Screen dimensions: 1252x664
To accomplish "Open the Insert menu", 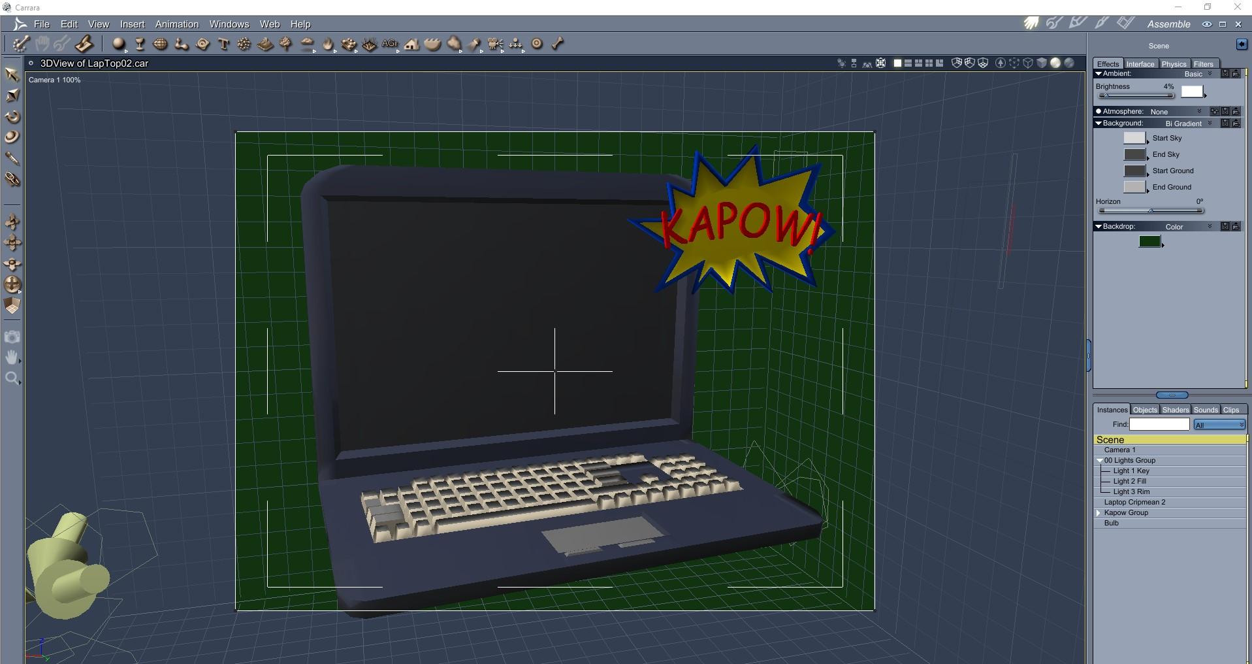I will click(133, 24).
